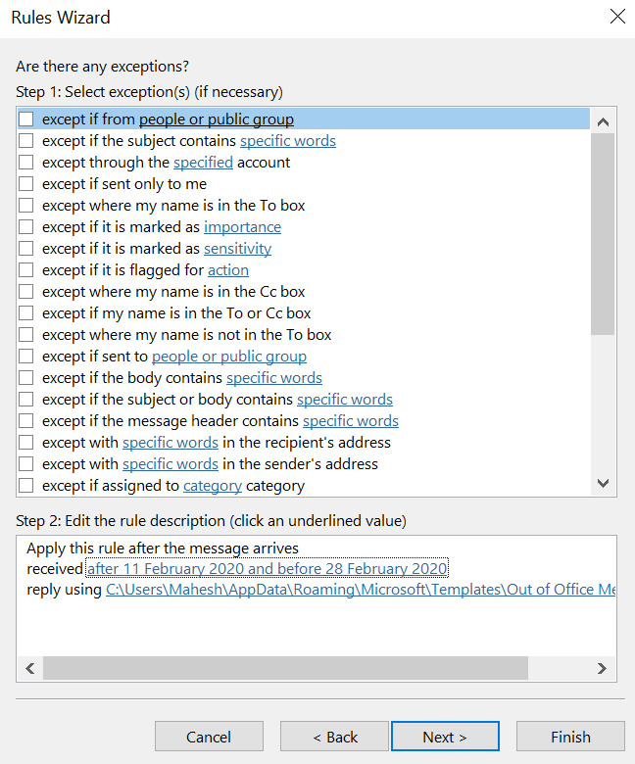Go to the next wizard step
This screenshot has width=635, height=764.
pyautogui.click(x=445, y=737)
